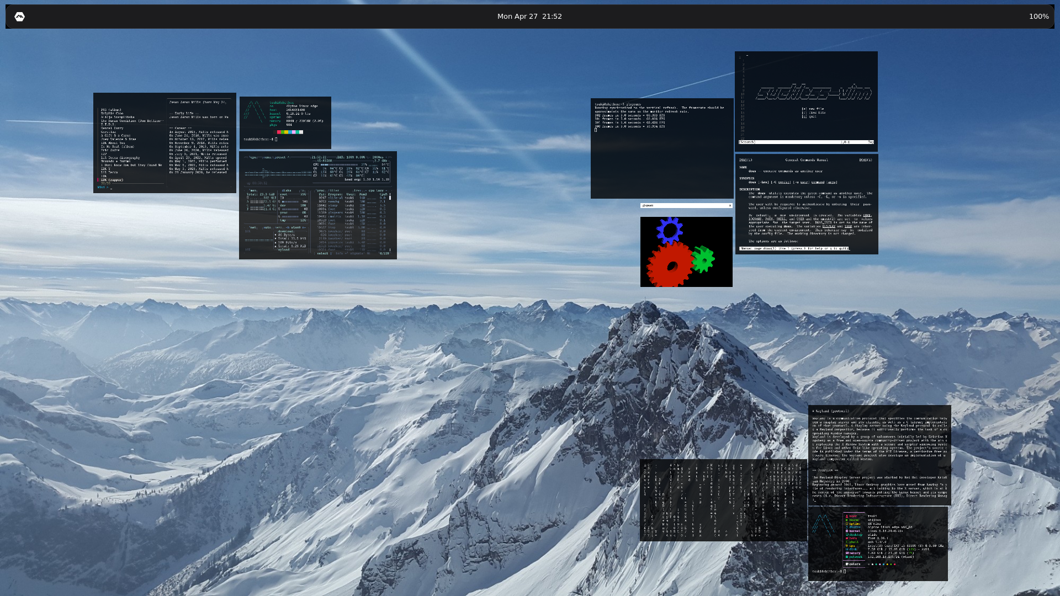This screenshot has height=596, width=1060.
Task: Click the new file entry in vim
Action: [813, 109]
